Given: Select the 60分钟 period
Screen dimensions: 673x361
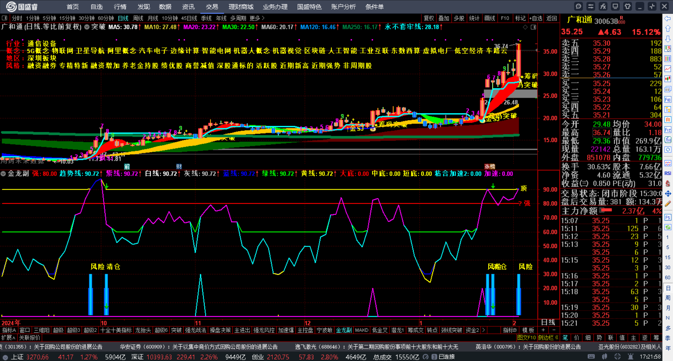Looking at the screenshot, I should click(x=106, y=18).
